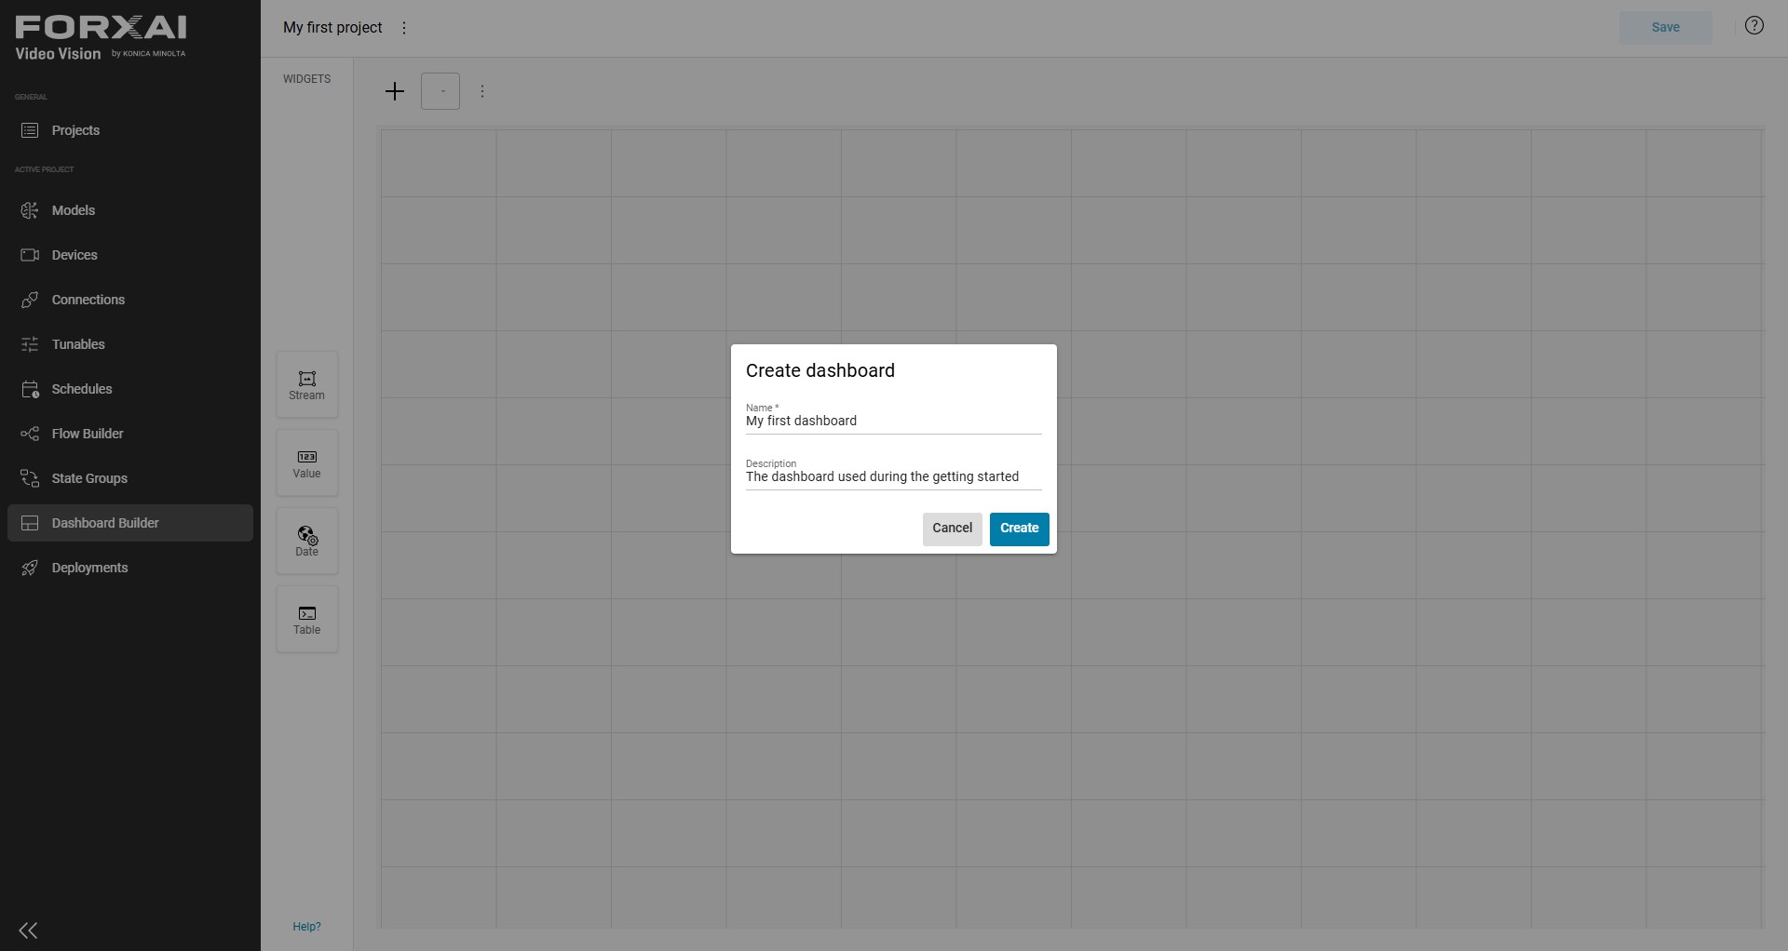Image resolution: width=1788 pixels, height=951 pixels.
Task: Select Dashboard Builder in the sidebar
Action: [x=130, y=523]
